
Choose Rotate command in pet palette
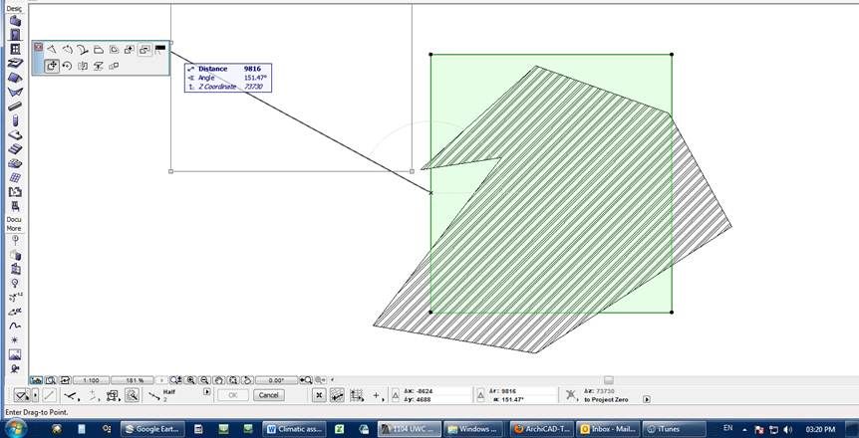coord(67,66)
